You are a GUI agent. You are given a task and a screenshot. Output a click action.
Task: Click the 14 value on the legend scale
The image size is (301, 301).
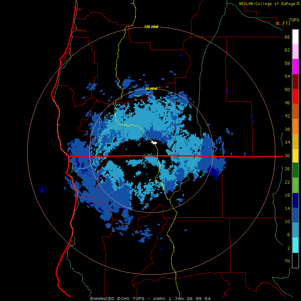[287, 208]
